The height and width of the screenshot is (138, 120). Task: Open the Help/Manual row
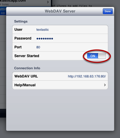coord(60,85)
